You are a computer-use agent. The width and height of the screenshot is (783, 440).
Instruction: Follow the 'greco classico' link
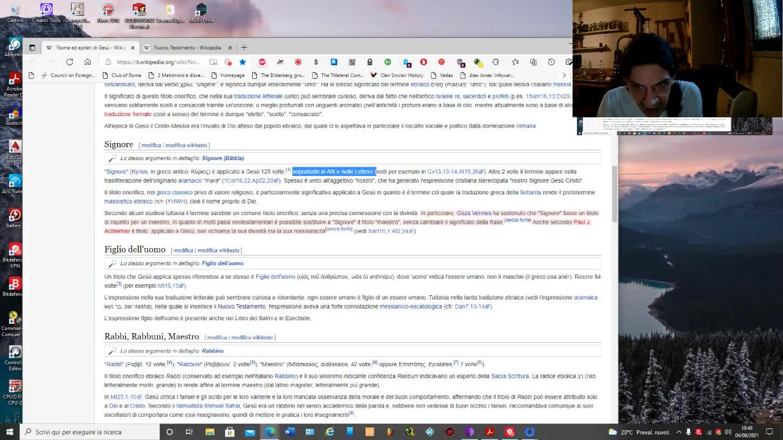(174, 193)
